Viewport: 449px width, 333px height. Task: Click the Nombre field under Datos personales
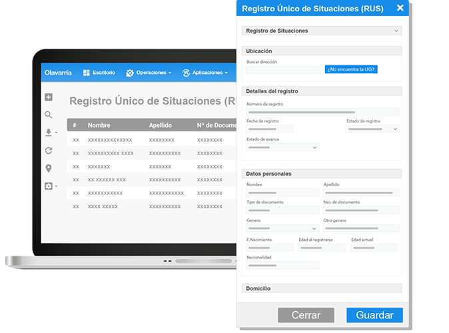pyautogui.click(x=282, y=192)
